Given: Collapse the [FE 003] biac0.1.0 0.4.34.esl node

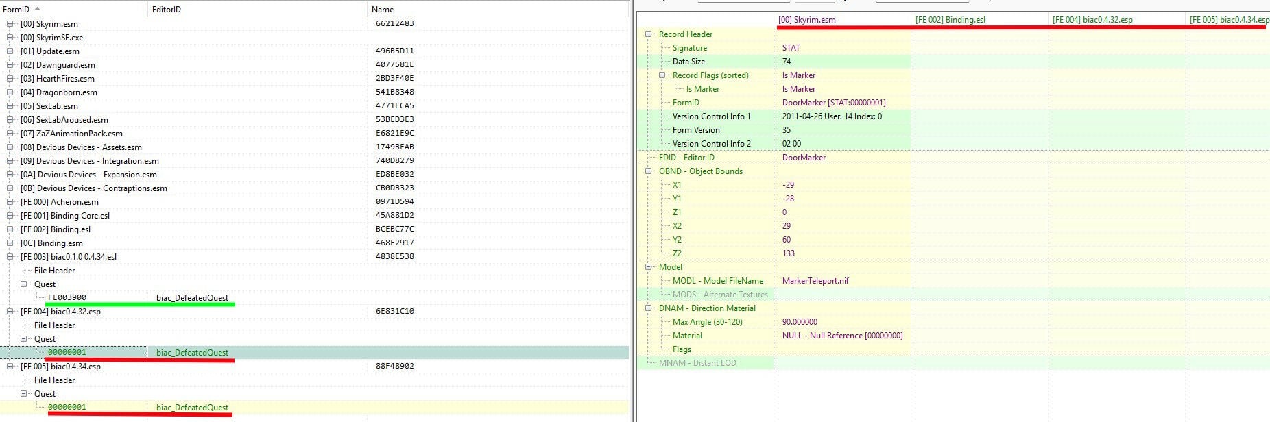Looking at the screenshot, I should pyautogui.click(x=10, y=256).
